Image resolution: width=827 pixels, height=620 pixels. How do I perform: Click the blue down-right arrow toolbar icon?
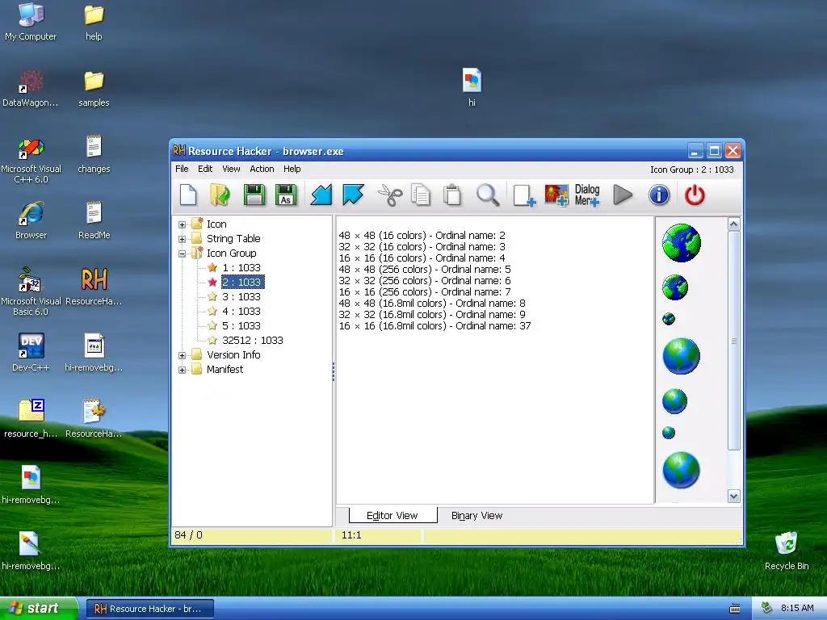click(x=353, y=195)
